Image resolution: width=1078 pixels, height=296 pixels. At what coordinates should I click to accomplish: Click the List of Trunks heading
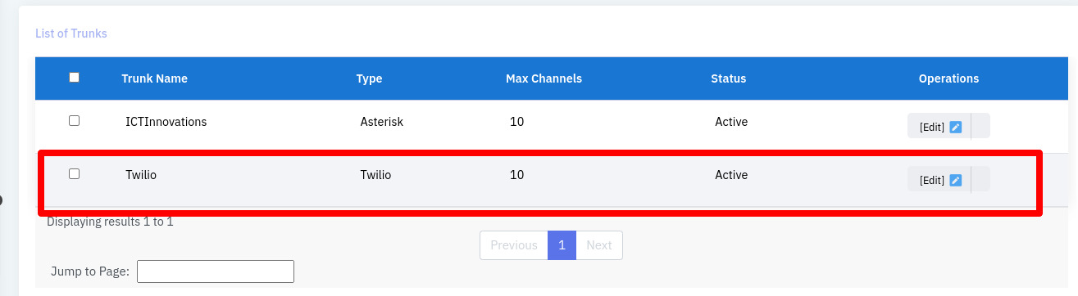(71, 34)
